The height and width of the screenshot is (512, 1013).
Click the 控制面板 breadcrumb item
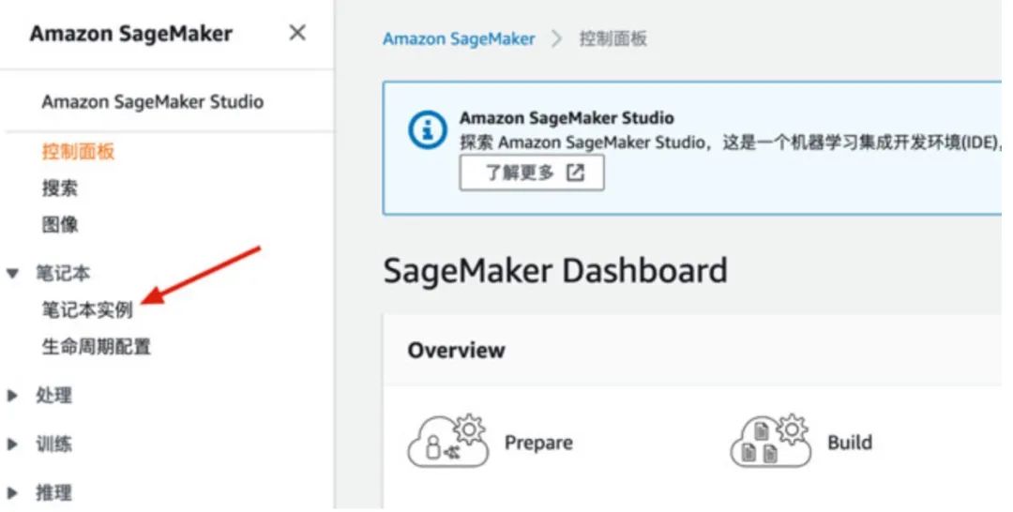click(x=612, y=39)
